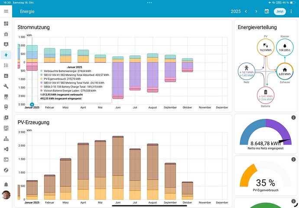299x208 pixels.
Task: Click the Energie page title
Action: [27, 11]
